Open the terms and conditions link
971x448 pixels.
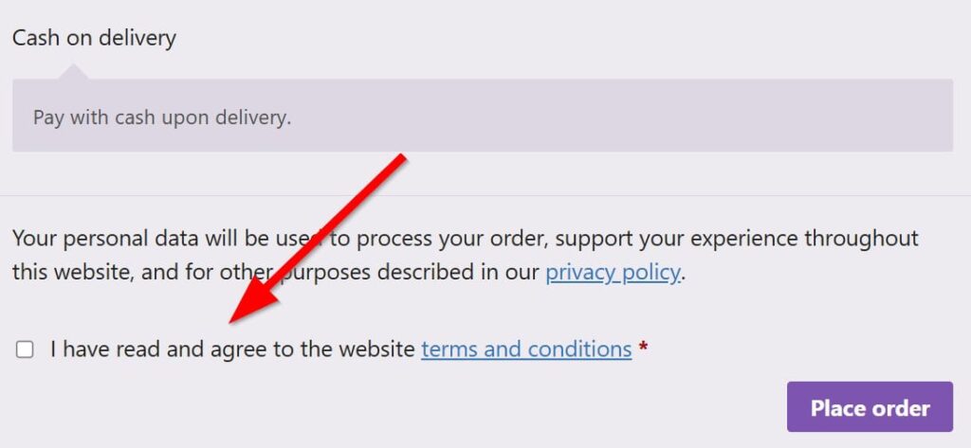(x=526, y=349)
